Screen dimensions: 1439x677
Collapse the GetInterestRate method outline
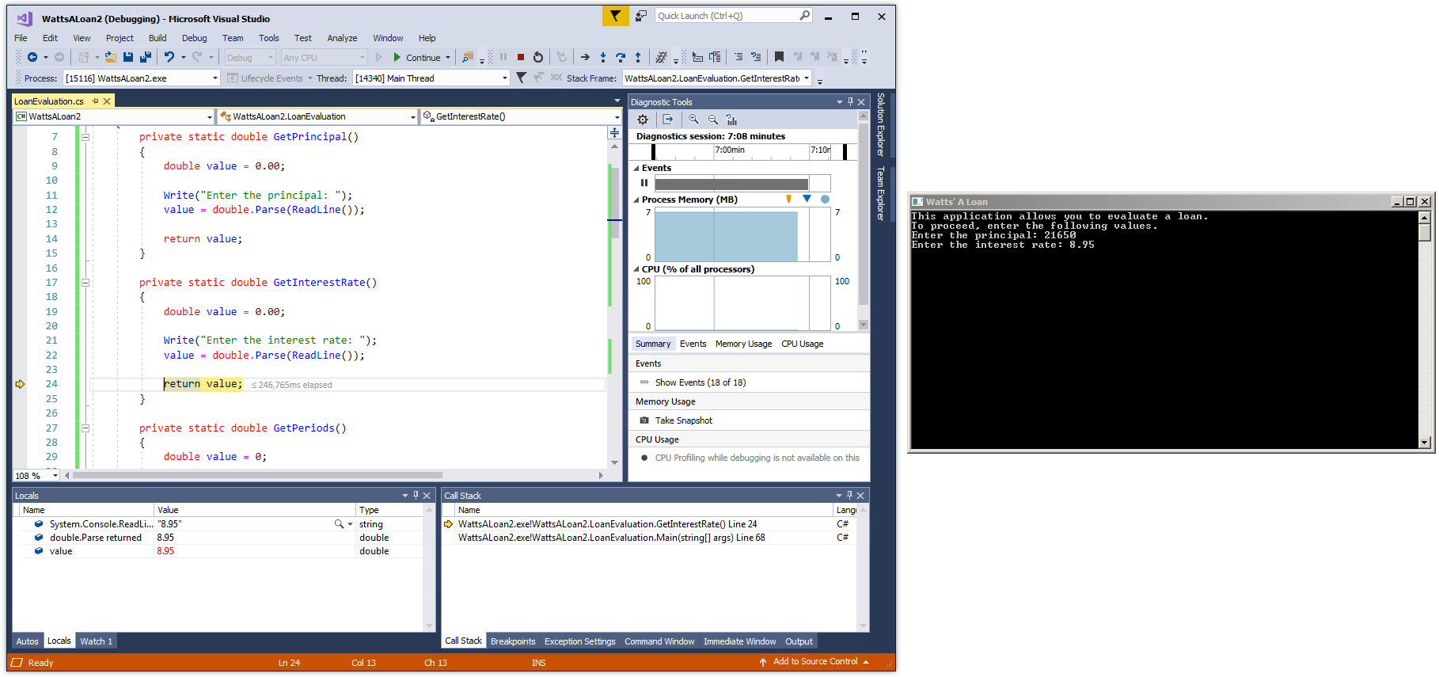(x=85, y=283)
